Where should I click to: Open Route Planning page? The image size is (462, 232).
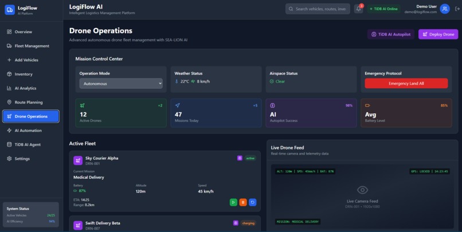click(31, 103)
